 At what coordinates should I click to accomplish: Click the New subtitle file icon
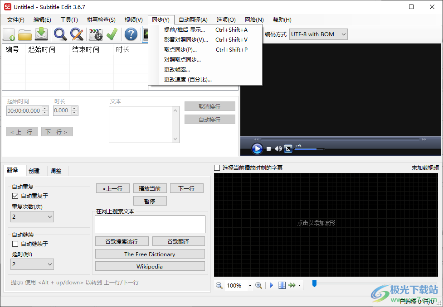pyautogui.click(x=9, y=34)
